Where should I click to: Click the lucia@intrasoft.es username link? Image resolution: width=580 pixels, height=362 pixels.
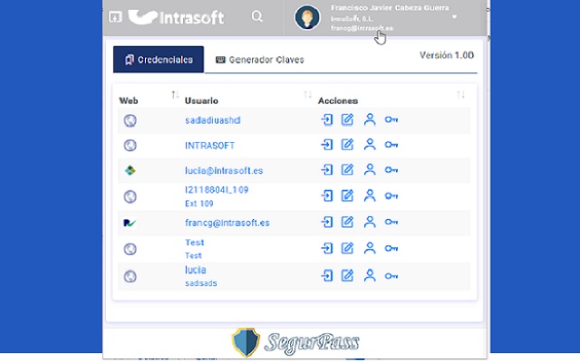[x=224, y=171]
